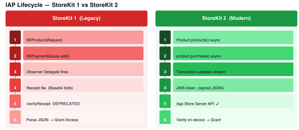Click step 5 badge beside /verifyReceipt DEPRECATED

(x=15, y=101)
